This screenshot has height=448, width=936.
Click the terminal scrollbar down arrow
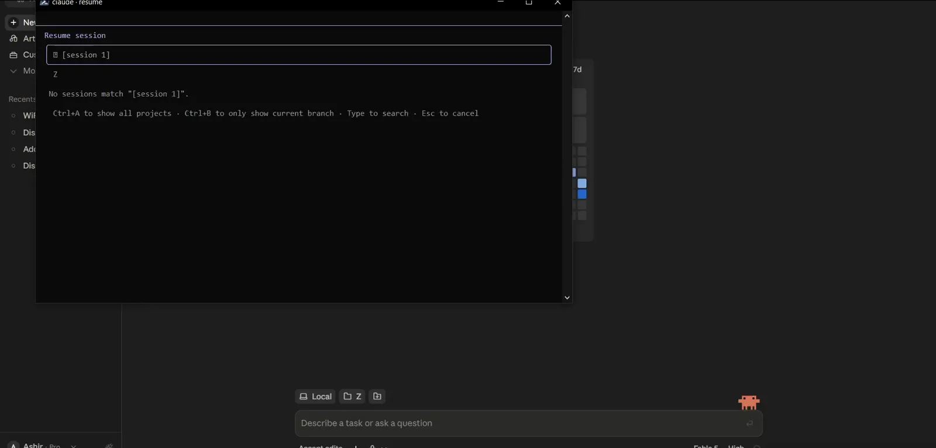(x=567, y=298)
